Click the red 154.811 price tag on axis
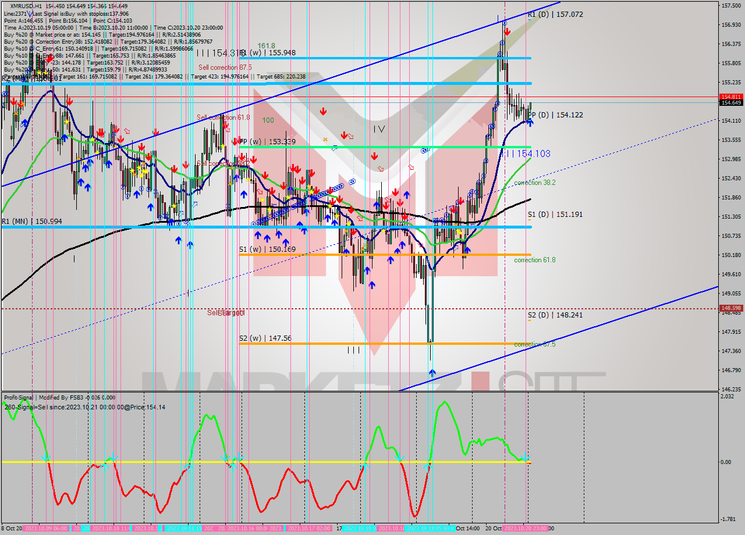Viewport: 745px width, 535px height. 730,97
